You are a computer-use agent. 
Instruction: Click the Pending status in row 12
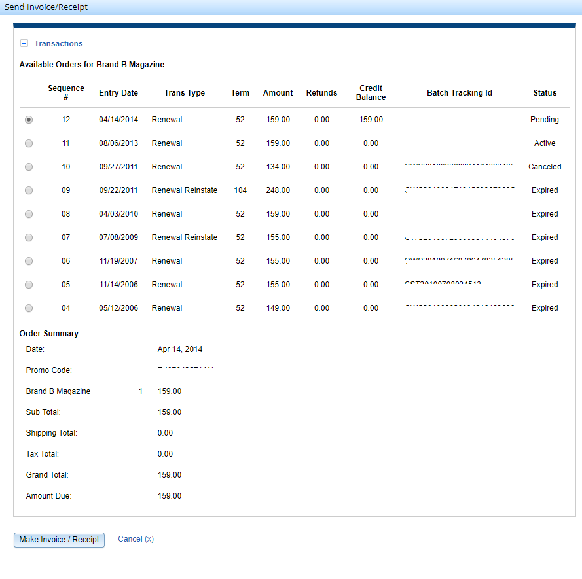tap(544, 120)
